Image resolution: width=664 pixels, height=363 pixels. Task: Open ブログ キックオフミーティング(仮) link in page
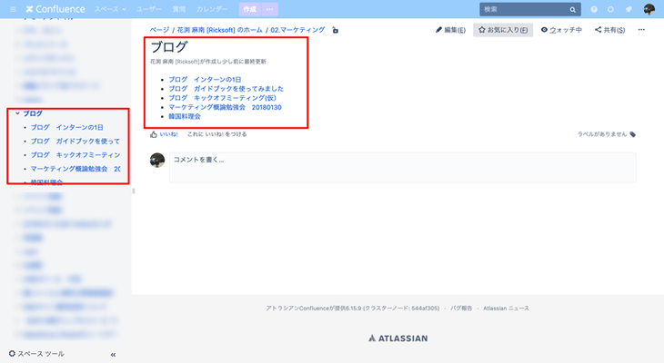(x=222, y=98)
